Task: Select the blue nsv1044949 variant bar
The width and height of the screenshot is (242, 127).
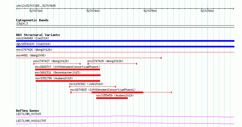Action: pyautogui.click(x=125, y=41)
